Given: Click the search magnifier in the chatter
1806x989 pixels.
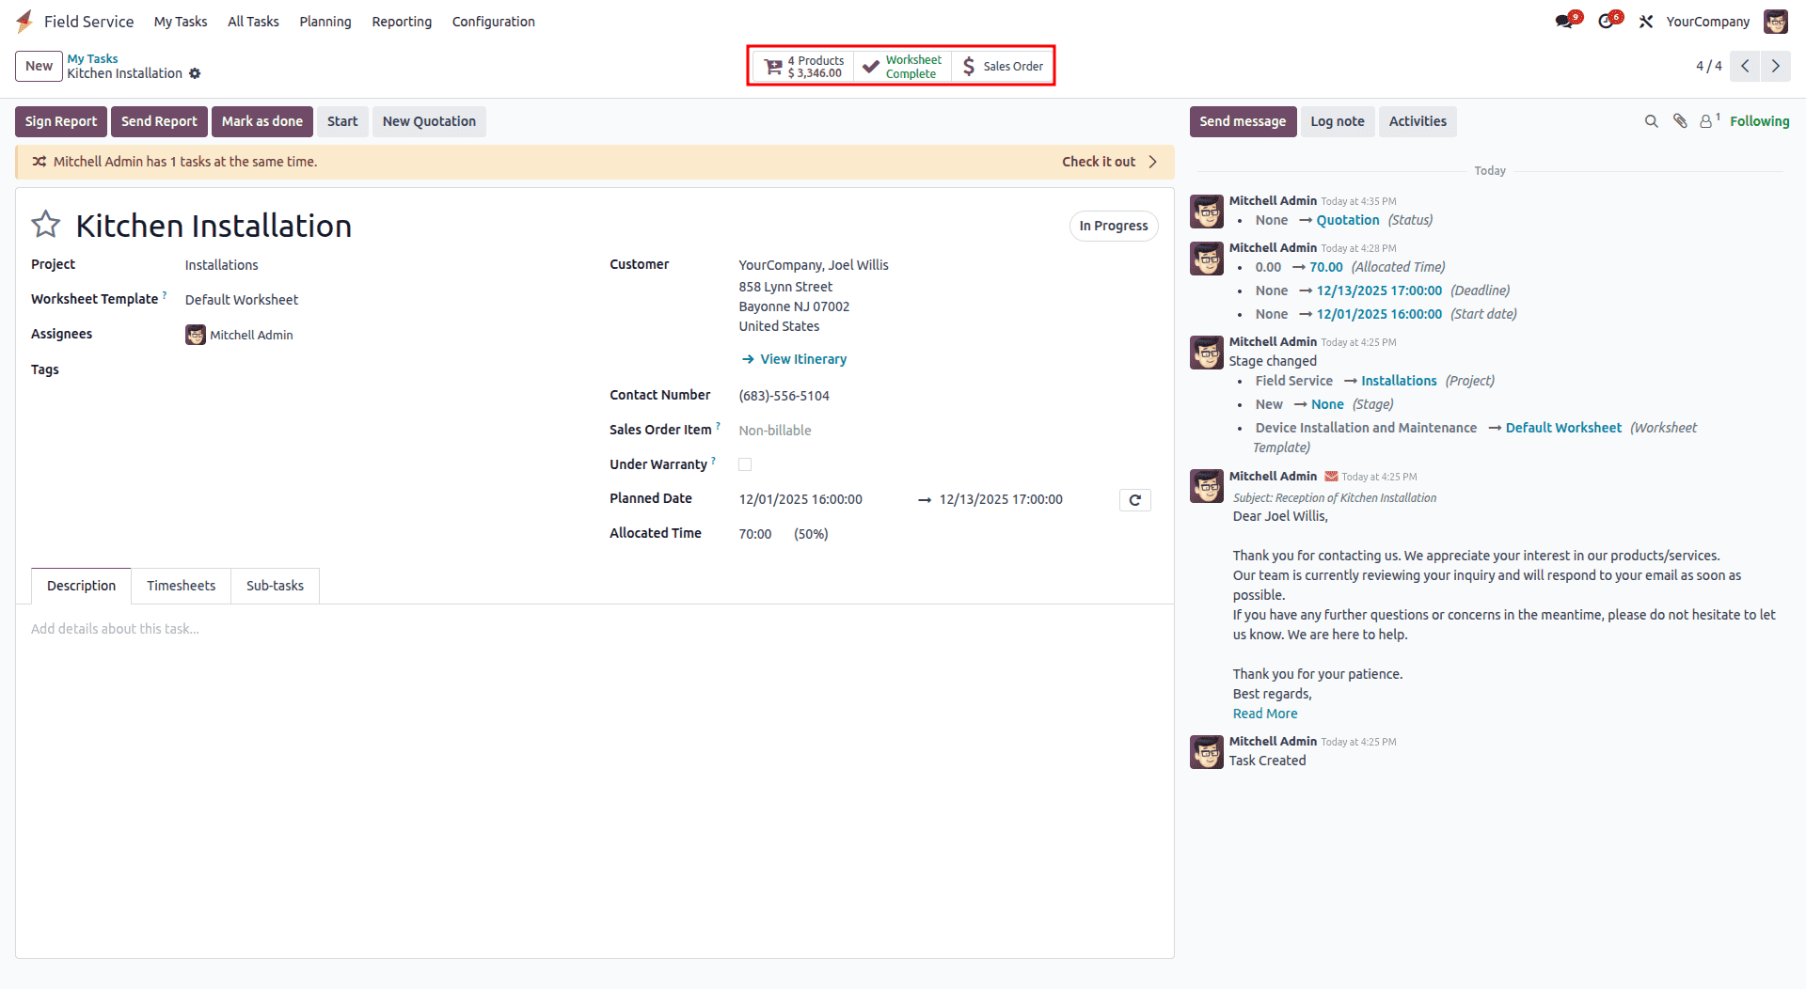Looking at the screenshot, I should (x=1652, y=121).
